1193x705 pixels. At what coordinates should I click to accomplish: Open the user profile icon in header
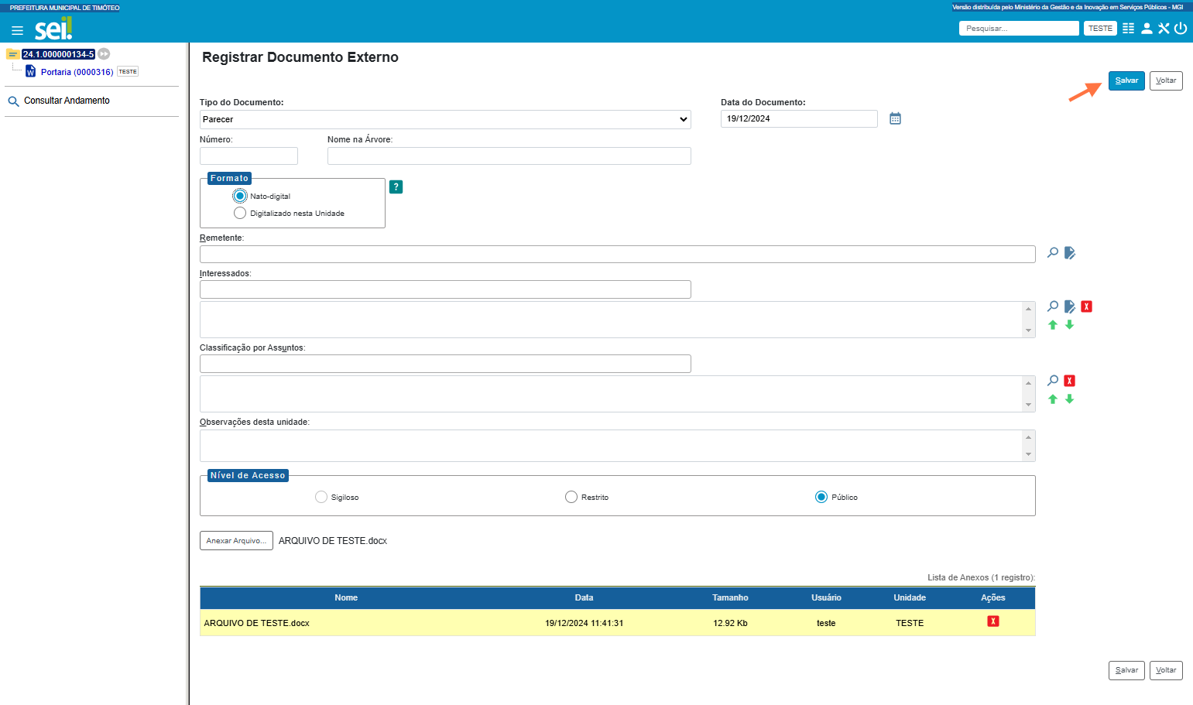(x=1147, y=29)
